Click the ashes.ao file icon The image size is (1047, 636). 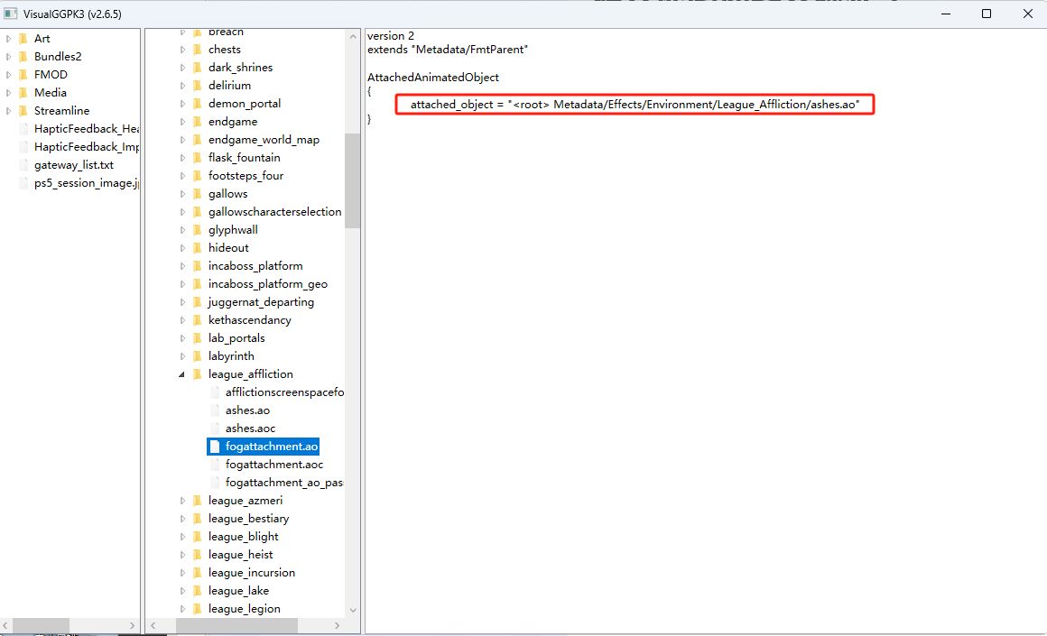click(x=215, y=410)
